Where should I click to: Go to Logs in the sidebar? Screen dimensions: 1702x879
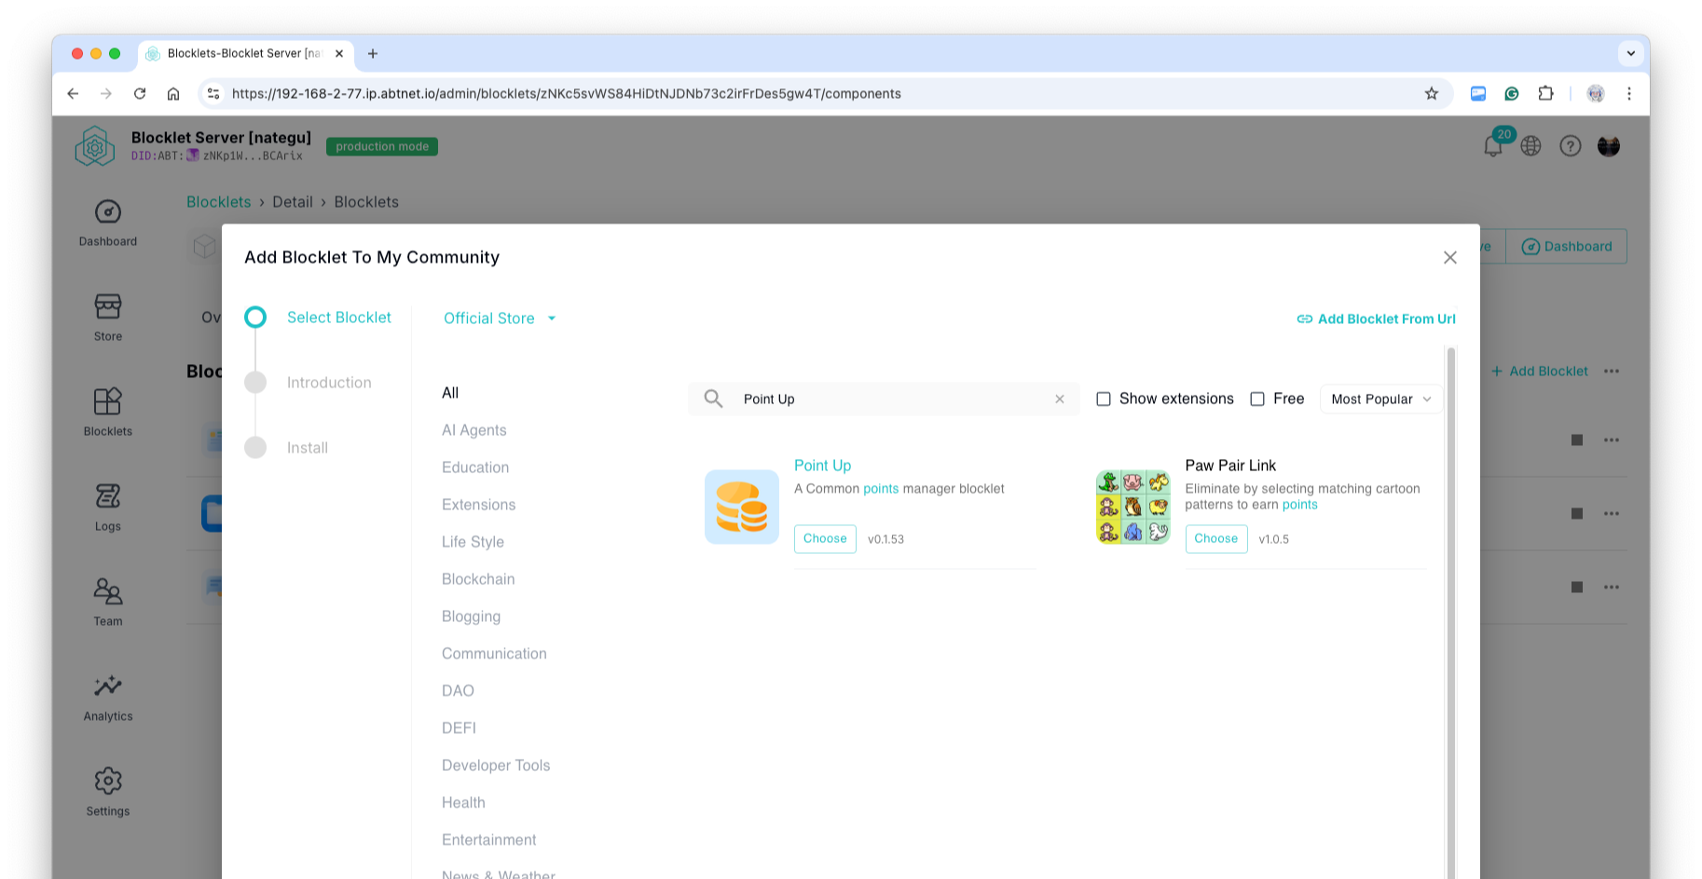click(x=107, y=497)
